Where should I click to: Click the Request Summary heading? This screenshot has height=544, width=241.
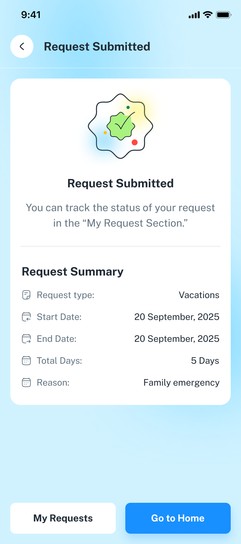(x=73, y=272)
